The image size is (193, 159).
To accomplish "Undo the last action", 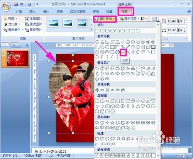I will pos(21,4).
